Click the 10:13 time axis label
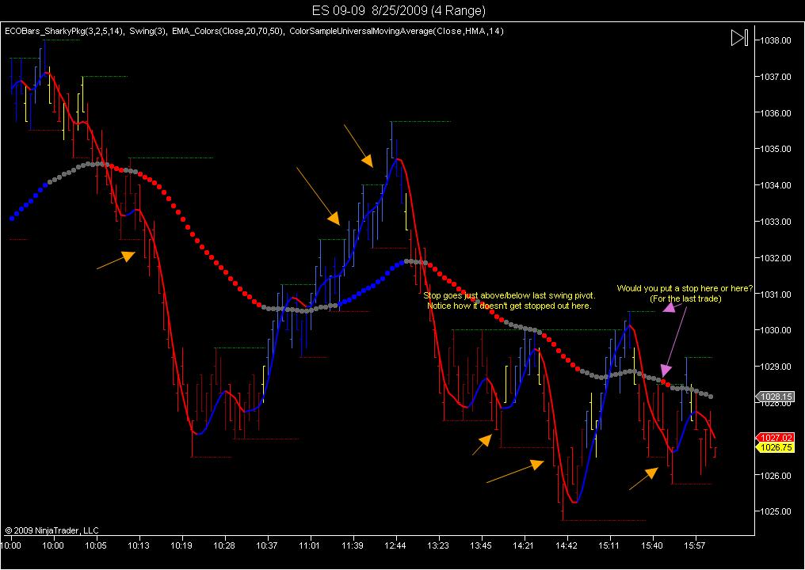Screen dimensions: 805x570 click(x=139, y=545)
